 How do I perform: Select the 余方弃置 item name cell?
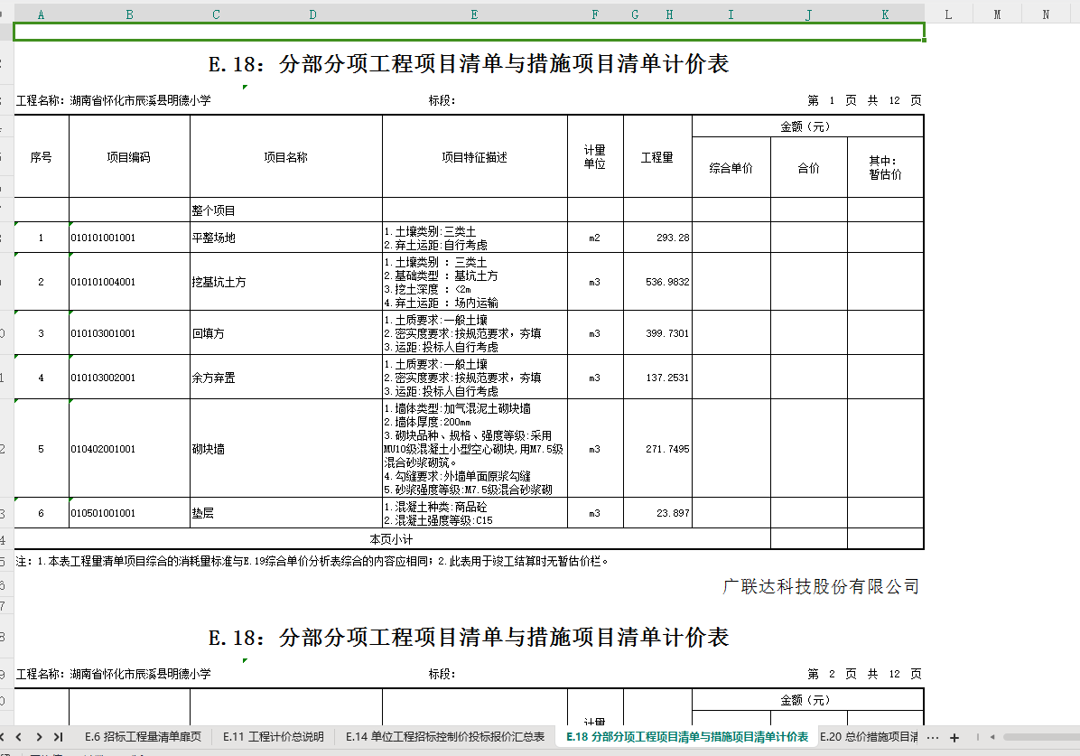286,378
